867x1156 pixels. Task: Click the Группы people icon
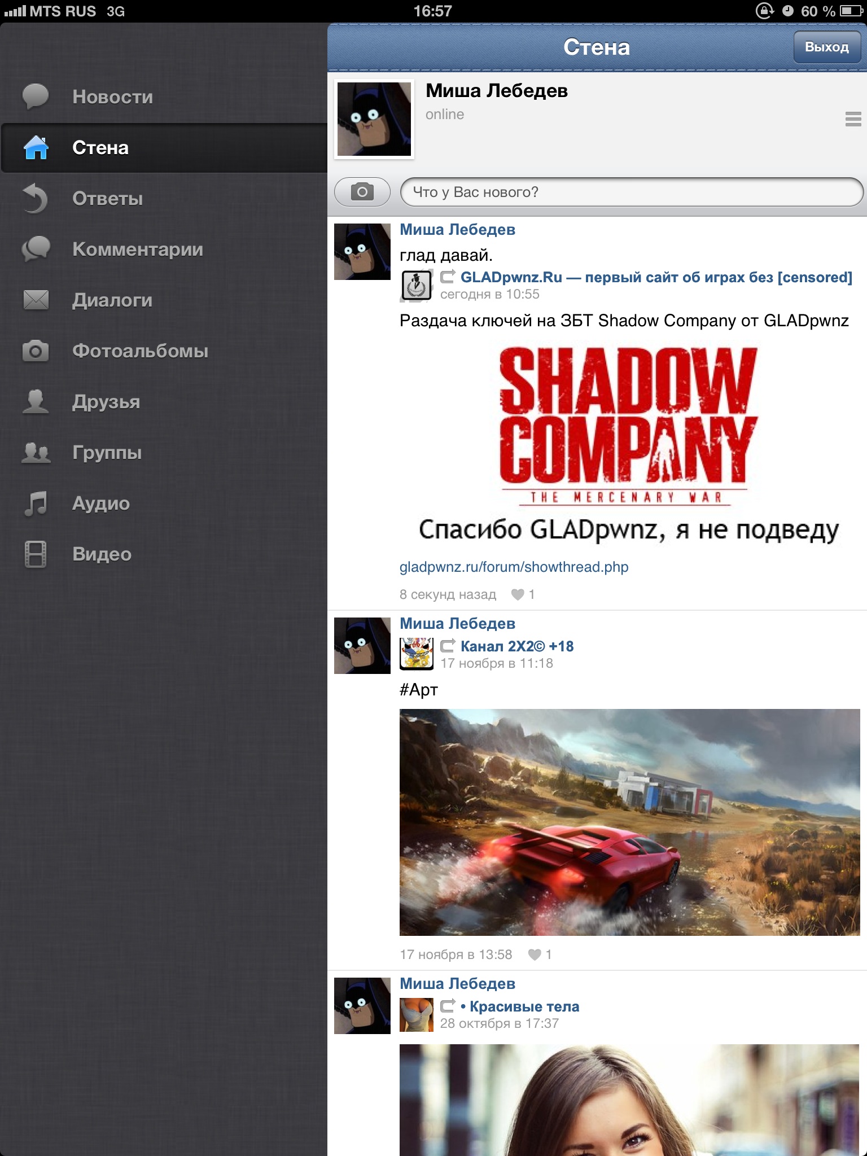click(x=36, y=452)
